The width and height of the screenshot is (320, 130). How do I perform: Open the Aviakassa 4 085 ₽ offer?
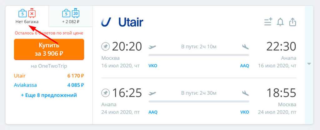(x=49, y=85)
